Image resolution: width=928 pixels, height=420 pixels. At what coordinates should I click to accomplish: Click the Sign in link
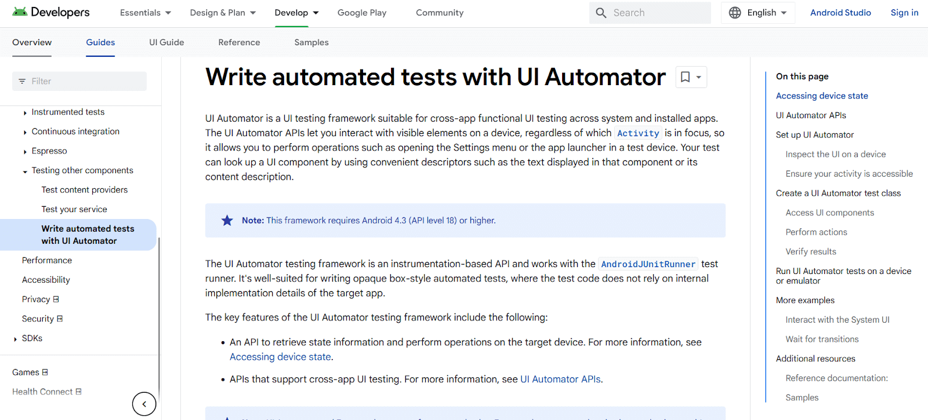click(904, 13)
